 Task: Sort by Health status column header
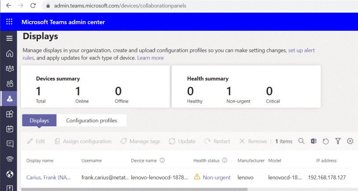pyautogui.click(x=207, y=161)
